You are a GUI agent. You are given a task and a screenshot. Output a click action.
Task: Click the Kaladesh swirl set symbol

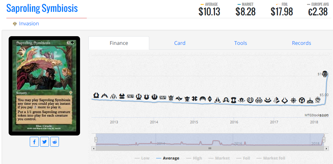(250, 100)
